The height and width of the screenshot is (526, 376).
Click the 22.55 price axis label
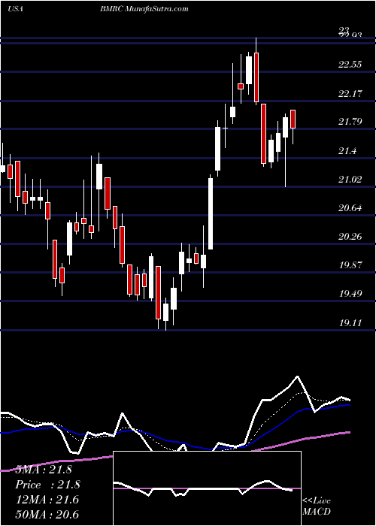tap(350, 65)
